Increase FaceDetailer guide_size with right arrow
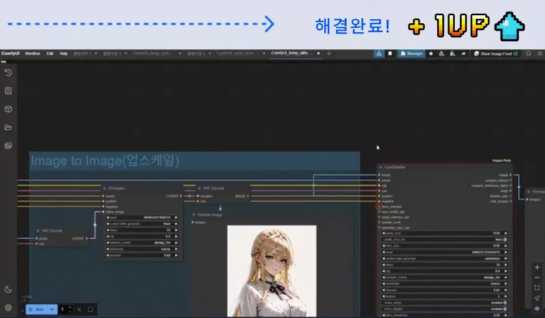Screen dimensions: 545x318 (x=506, y=233)
